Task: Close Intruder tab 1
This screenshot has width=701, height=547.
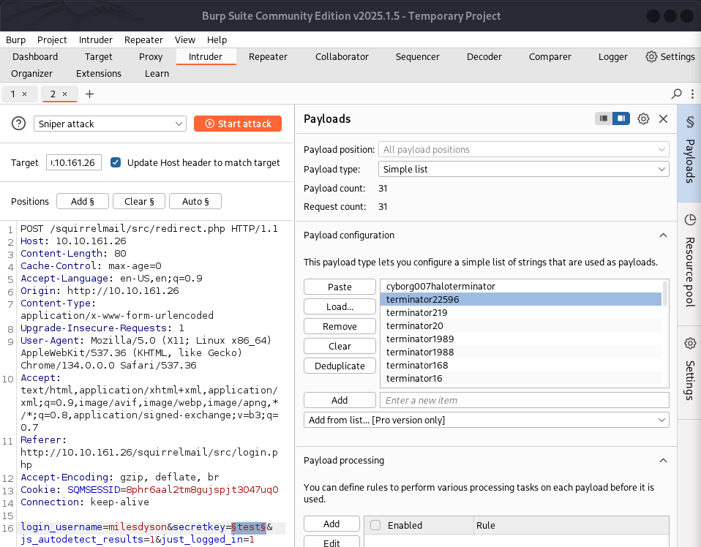Action: tap(25, 94)
